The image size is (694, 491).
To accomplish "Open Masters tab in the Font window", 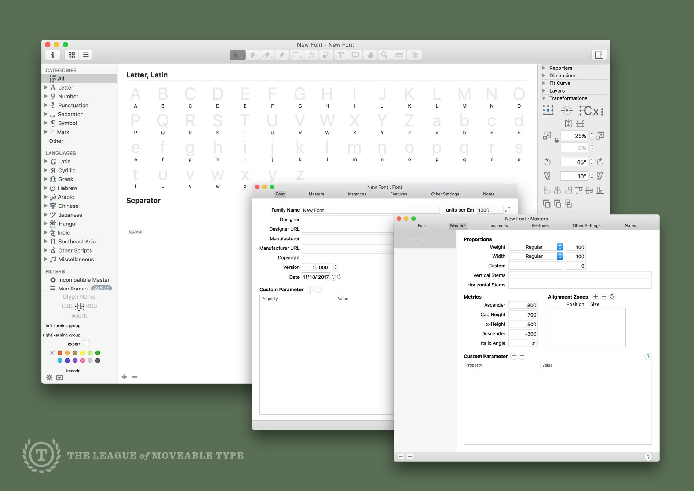I will (x=316, y=194).
